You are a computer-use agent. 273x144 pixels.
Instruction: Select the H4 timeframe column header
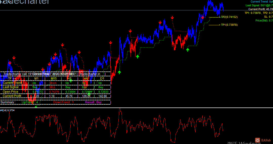click(86, 78)
